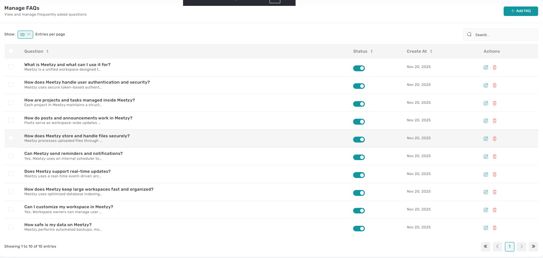Go to page 1 in pagination
Screen dimensions: 543x258
pos(510,247)
